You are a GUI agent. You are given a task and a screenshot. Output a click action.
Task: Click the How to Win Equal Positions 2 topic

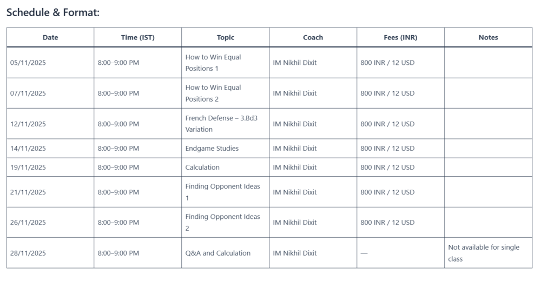click(x=213, y=93)
